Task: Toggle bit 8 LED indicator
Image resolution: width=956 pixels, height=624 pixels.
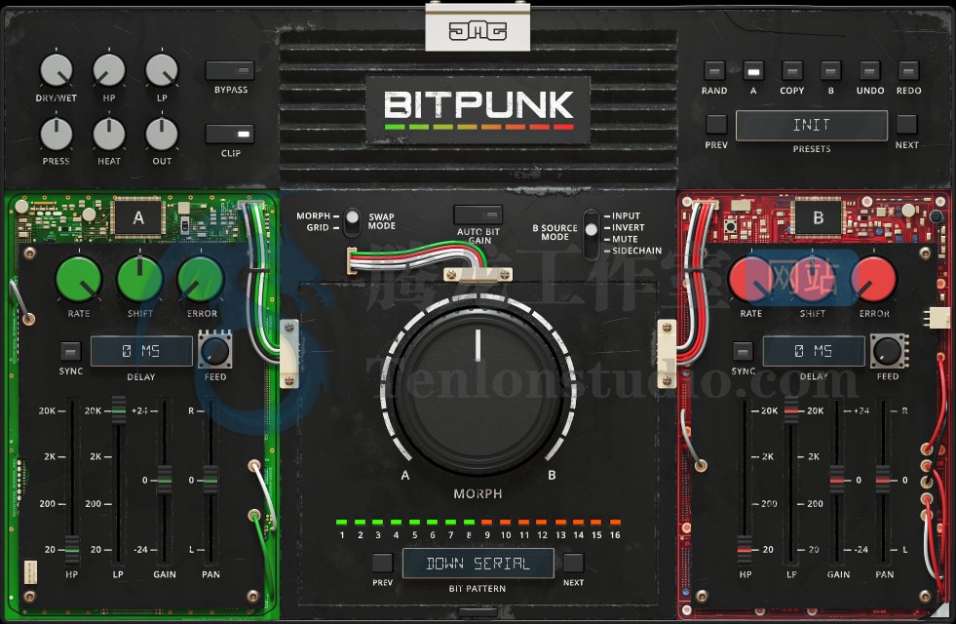Action: [469, 523]
